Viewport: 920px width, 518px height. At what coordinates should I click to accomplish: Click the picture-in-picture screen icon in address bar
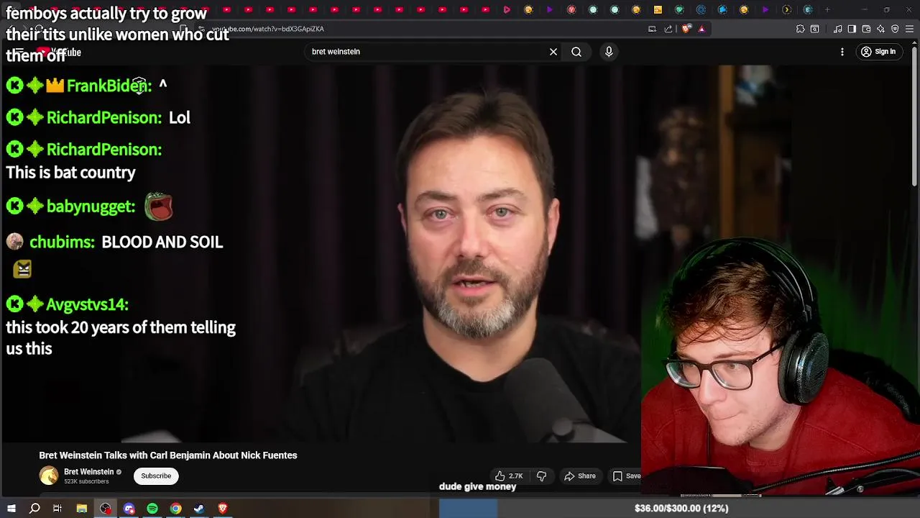[652, 29]
